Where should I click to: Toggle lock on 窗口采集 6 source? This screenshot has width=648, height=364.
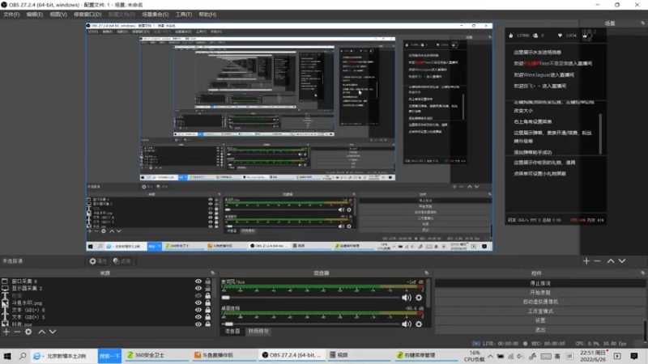(208, 281)
